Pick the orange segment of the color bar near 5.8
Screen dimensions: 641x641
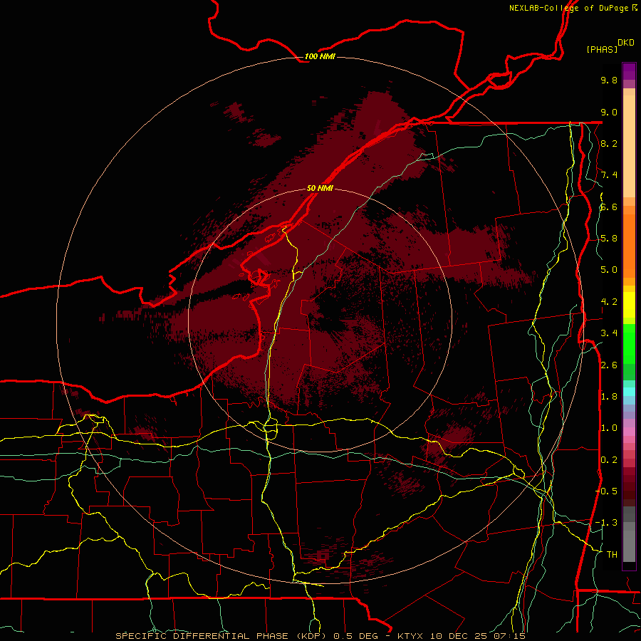[629, 245]
